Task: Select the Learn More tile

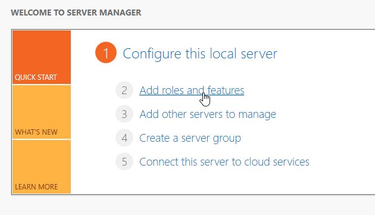Action: (42, 167)
